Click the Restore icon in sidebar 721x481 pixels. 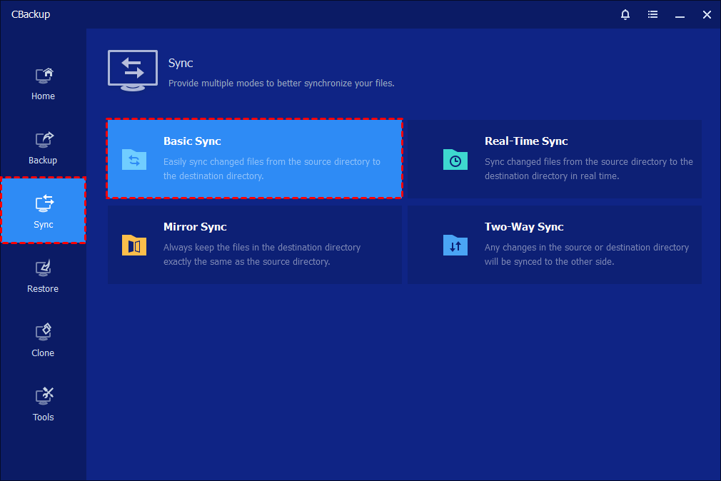[44, 268]
